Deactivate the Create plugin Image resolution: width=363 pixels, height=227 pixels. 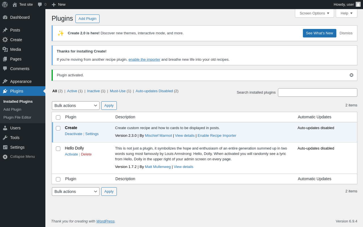pos(73,134)
